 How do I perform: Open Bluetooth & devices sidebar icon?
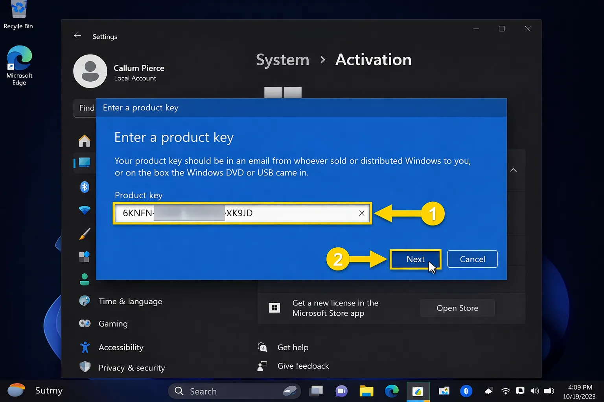pyautogui.click(x=85, y=187)
